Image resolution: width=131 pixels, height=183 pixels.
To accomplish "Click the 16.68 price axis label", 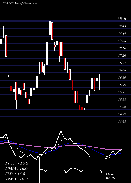I will click(x=122, y=70).
